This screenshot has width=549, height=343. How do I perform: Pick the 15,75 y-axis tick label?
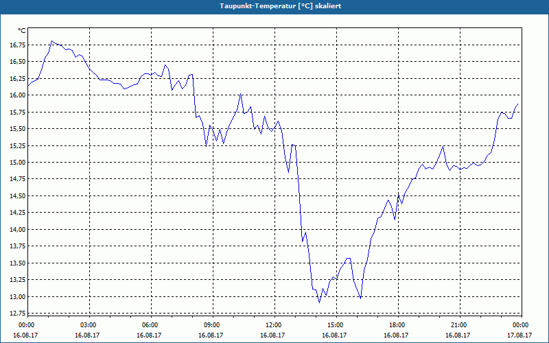[16, 112]
